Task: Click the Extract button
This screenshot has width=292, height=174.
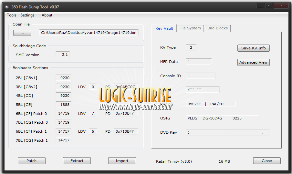Action: (77, 161)
